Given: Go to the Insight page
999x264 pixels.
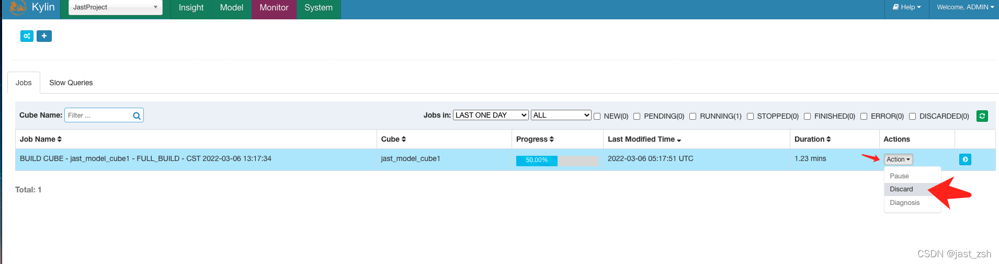Looking at the screenshot, I should (191, 8).
